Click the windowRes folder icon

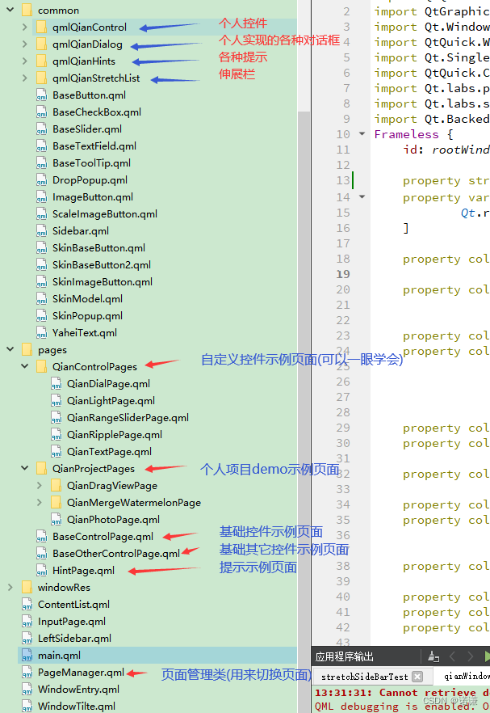click(x=27, y=587)
